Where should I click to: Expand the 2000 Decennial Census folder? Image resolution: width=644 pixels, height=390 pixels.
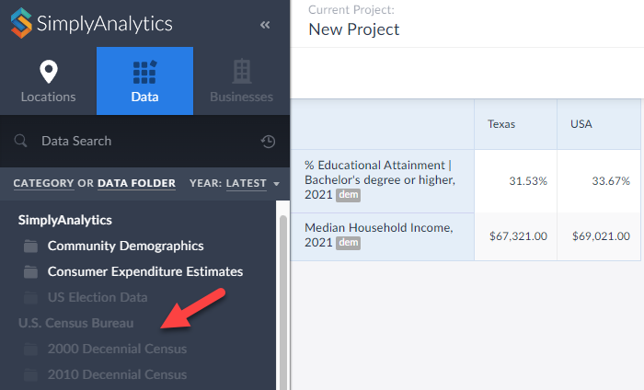point(117,350)
